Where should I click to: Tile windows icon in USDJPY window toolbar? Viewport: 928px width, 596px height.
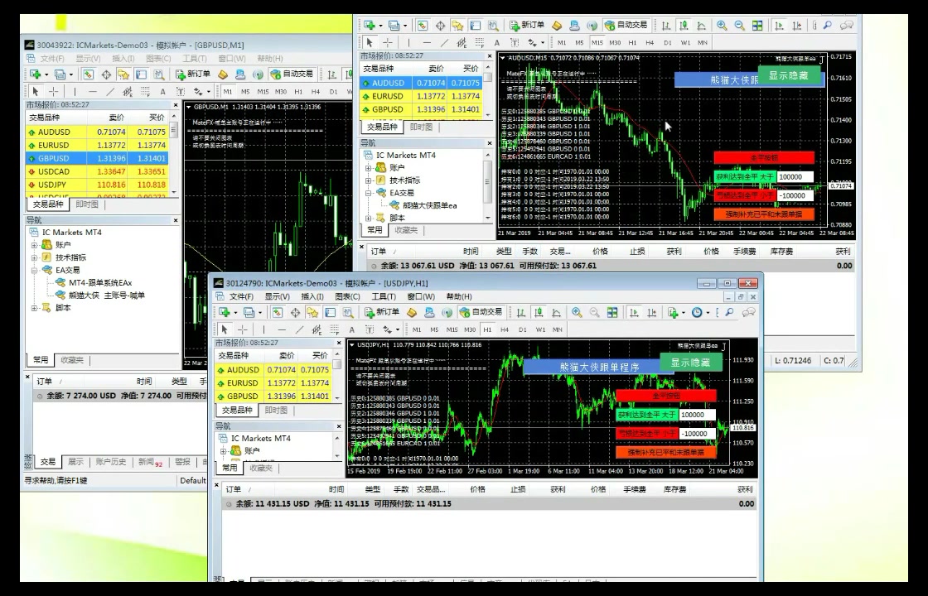click(x=612, y=312)
